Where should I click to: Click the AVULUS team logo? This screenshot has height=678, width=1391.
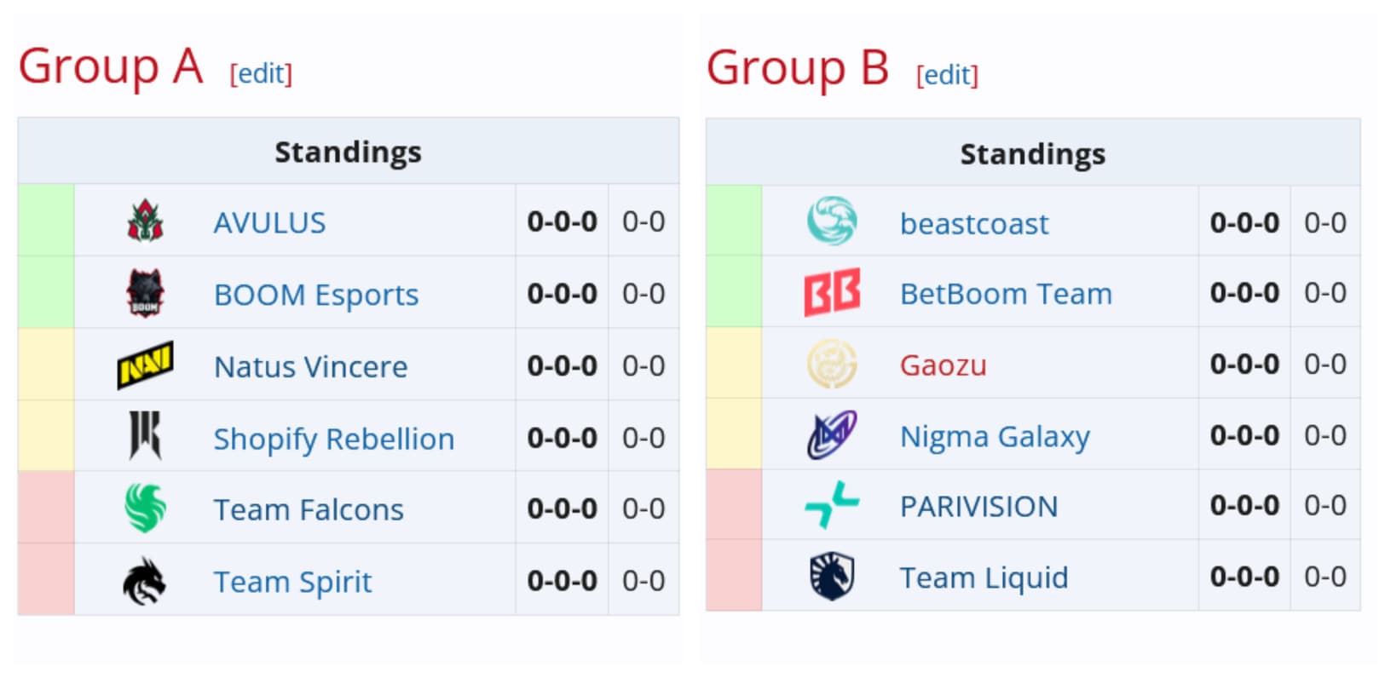click(x=145, y=221)
